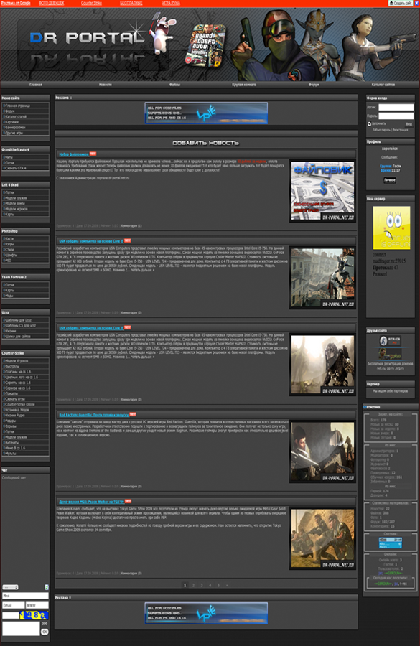Click the chat refresh icon

(47, 587)
